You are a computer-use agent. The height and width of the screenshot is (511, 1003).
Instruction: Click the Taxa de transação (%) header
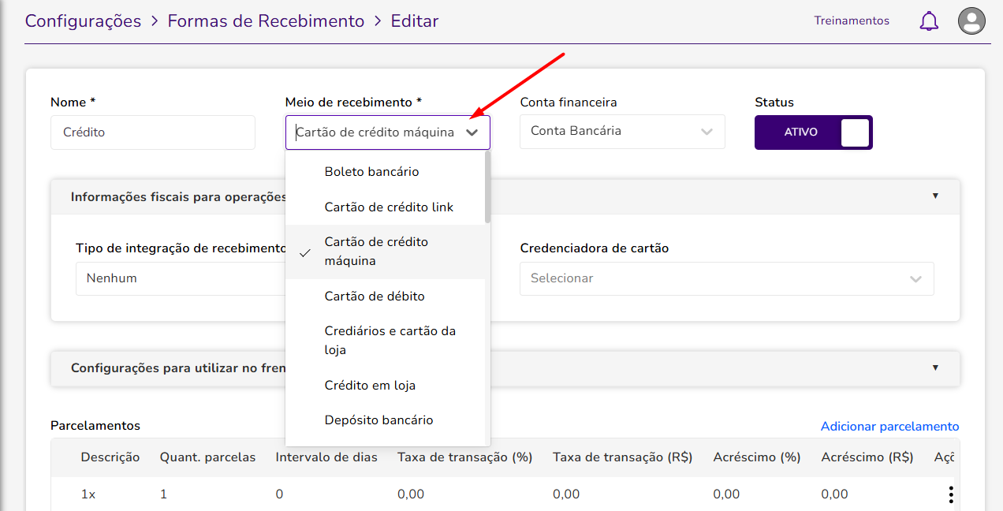tap(465, 457)
